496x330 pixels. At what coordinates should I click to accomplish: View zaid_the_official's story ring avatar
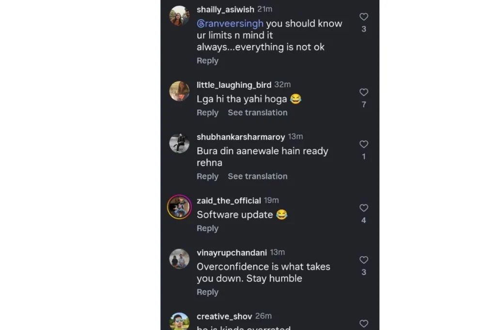pyautogui.click(x=179, y=207)
